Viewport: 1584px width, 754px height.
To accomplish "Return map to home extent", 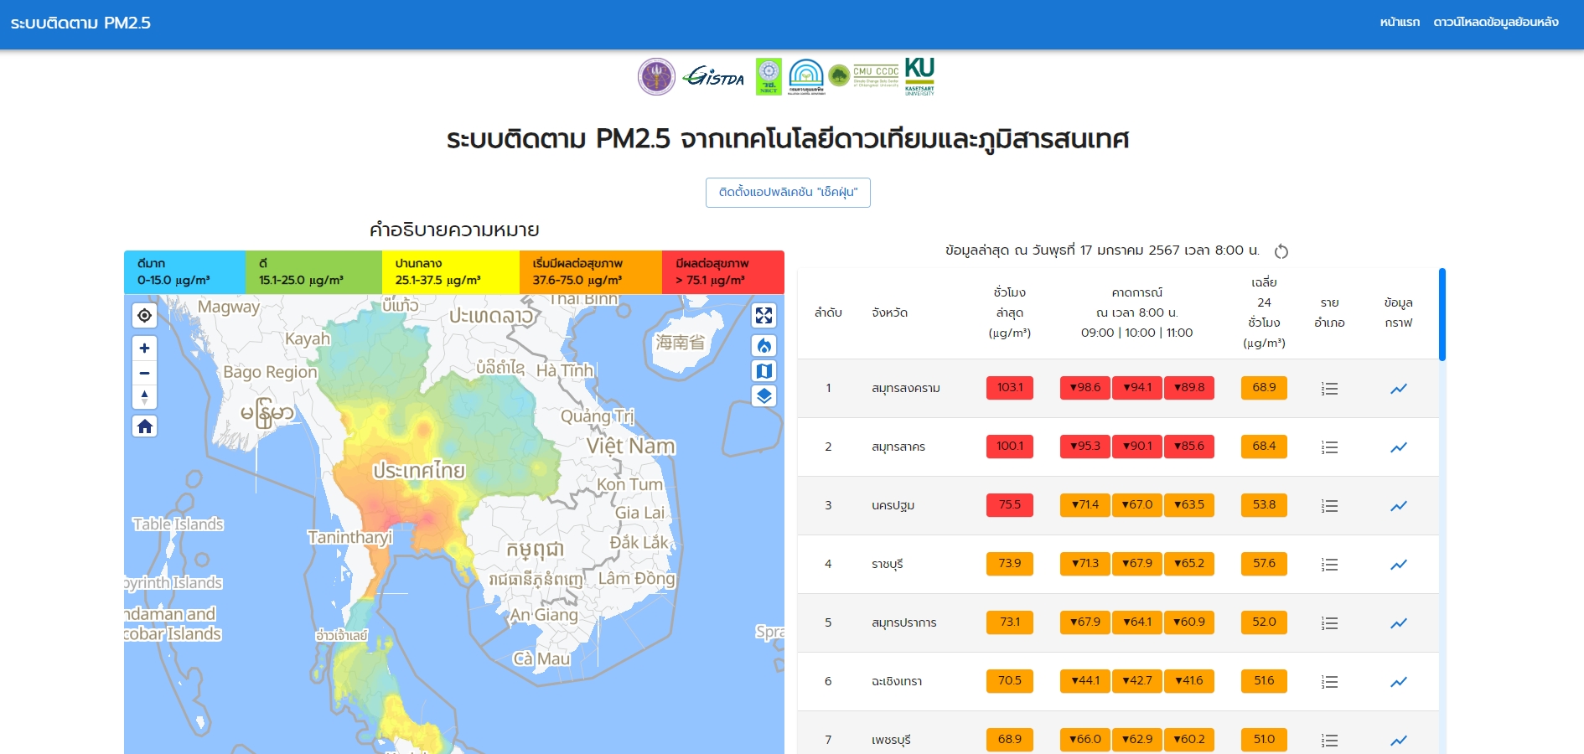I will coord(145,426).
